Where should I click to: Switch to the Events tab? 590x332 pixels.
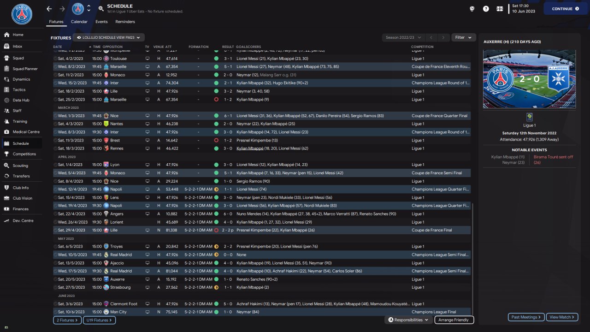[x=101, y=22]
